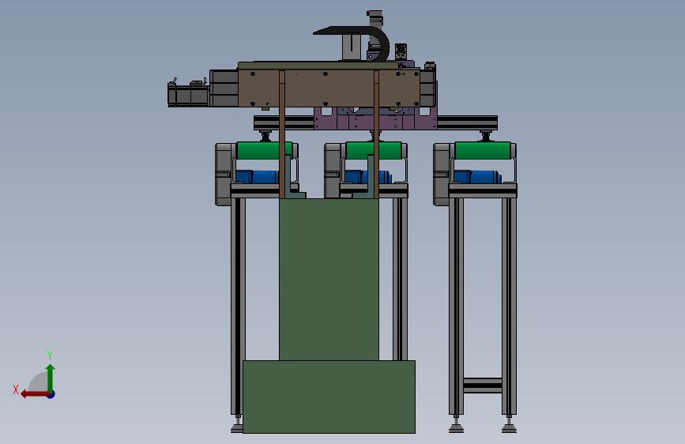The height and width of the screenshot is (444, 685).
Task: Click the red X axis arrow on triad
Action: [x=34, y=394]
